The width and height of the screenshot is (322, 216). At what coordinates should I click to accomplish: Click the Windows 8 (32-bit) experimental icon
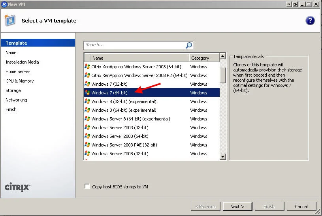click(x=87, y=101)
